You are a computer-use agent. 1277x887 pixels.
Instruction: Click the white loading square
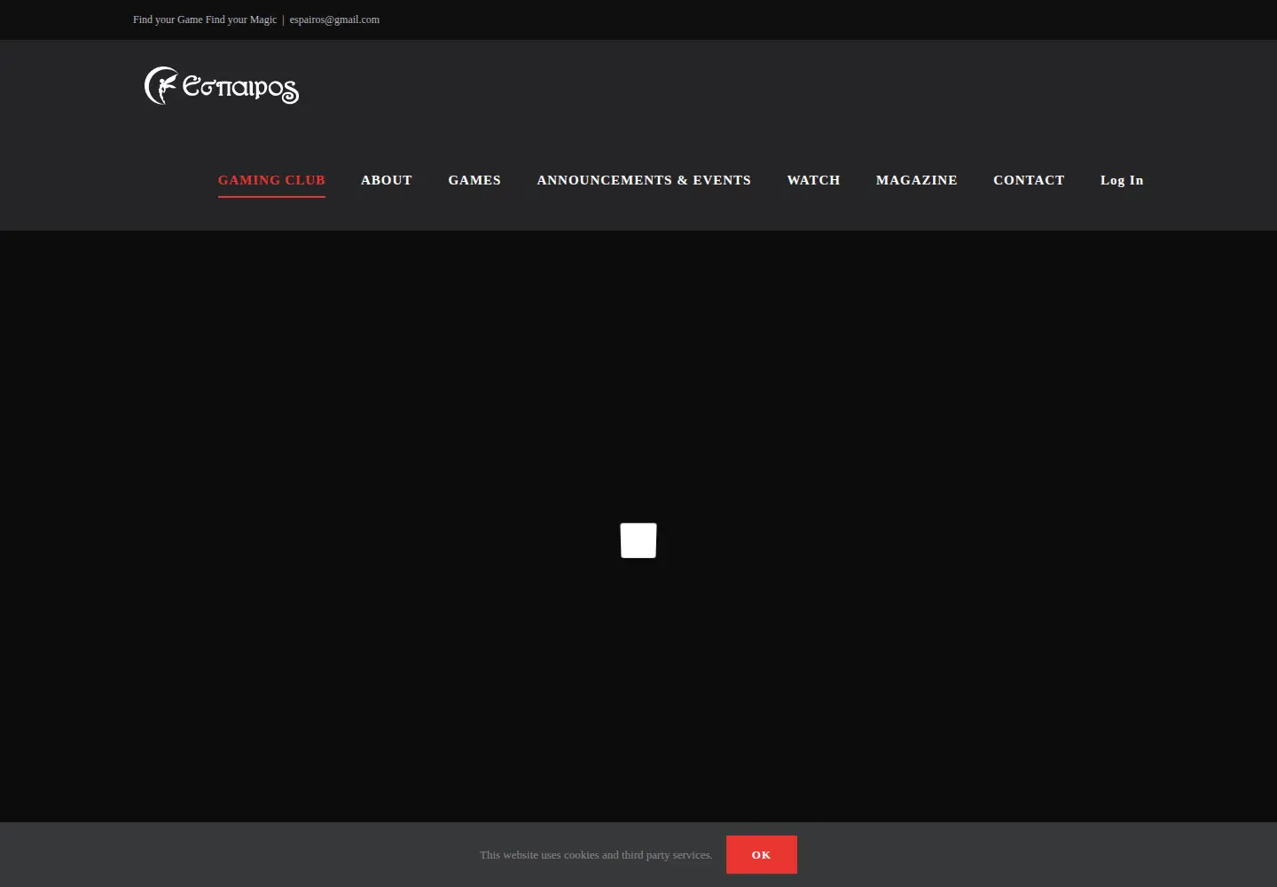pos(638,540)
